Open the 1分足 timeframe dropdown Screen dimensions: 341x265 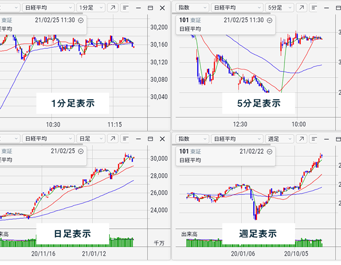(x=91, y=8)
